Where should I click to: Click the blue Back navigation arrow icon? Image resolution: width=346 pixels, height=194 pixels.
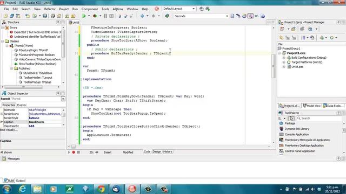[142, 16]
